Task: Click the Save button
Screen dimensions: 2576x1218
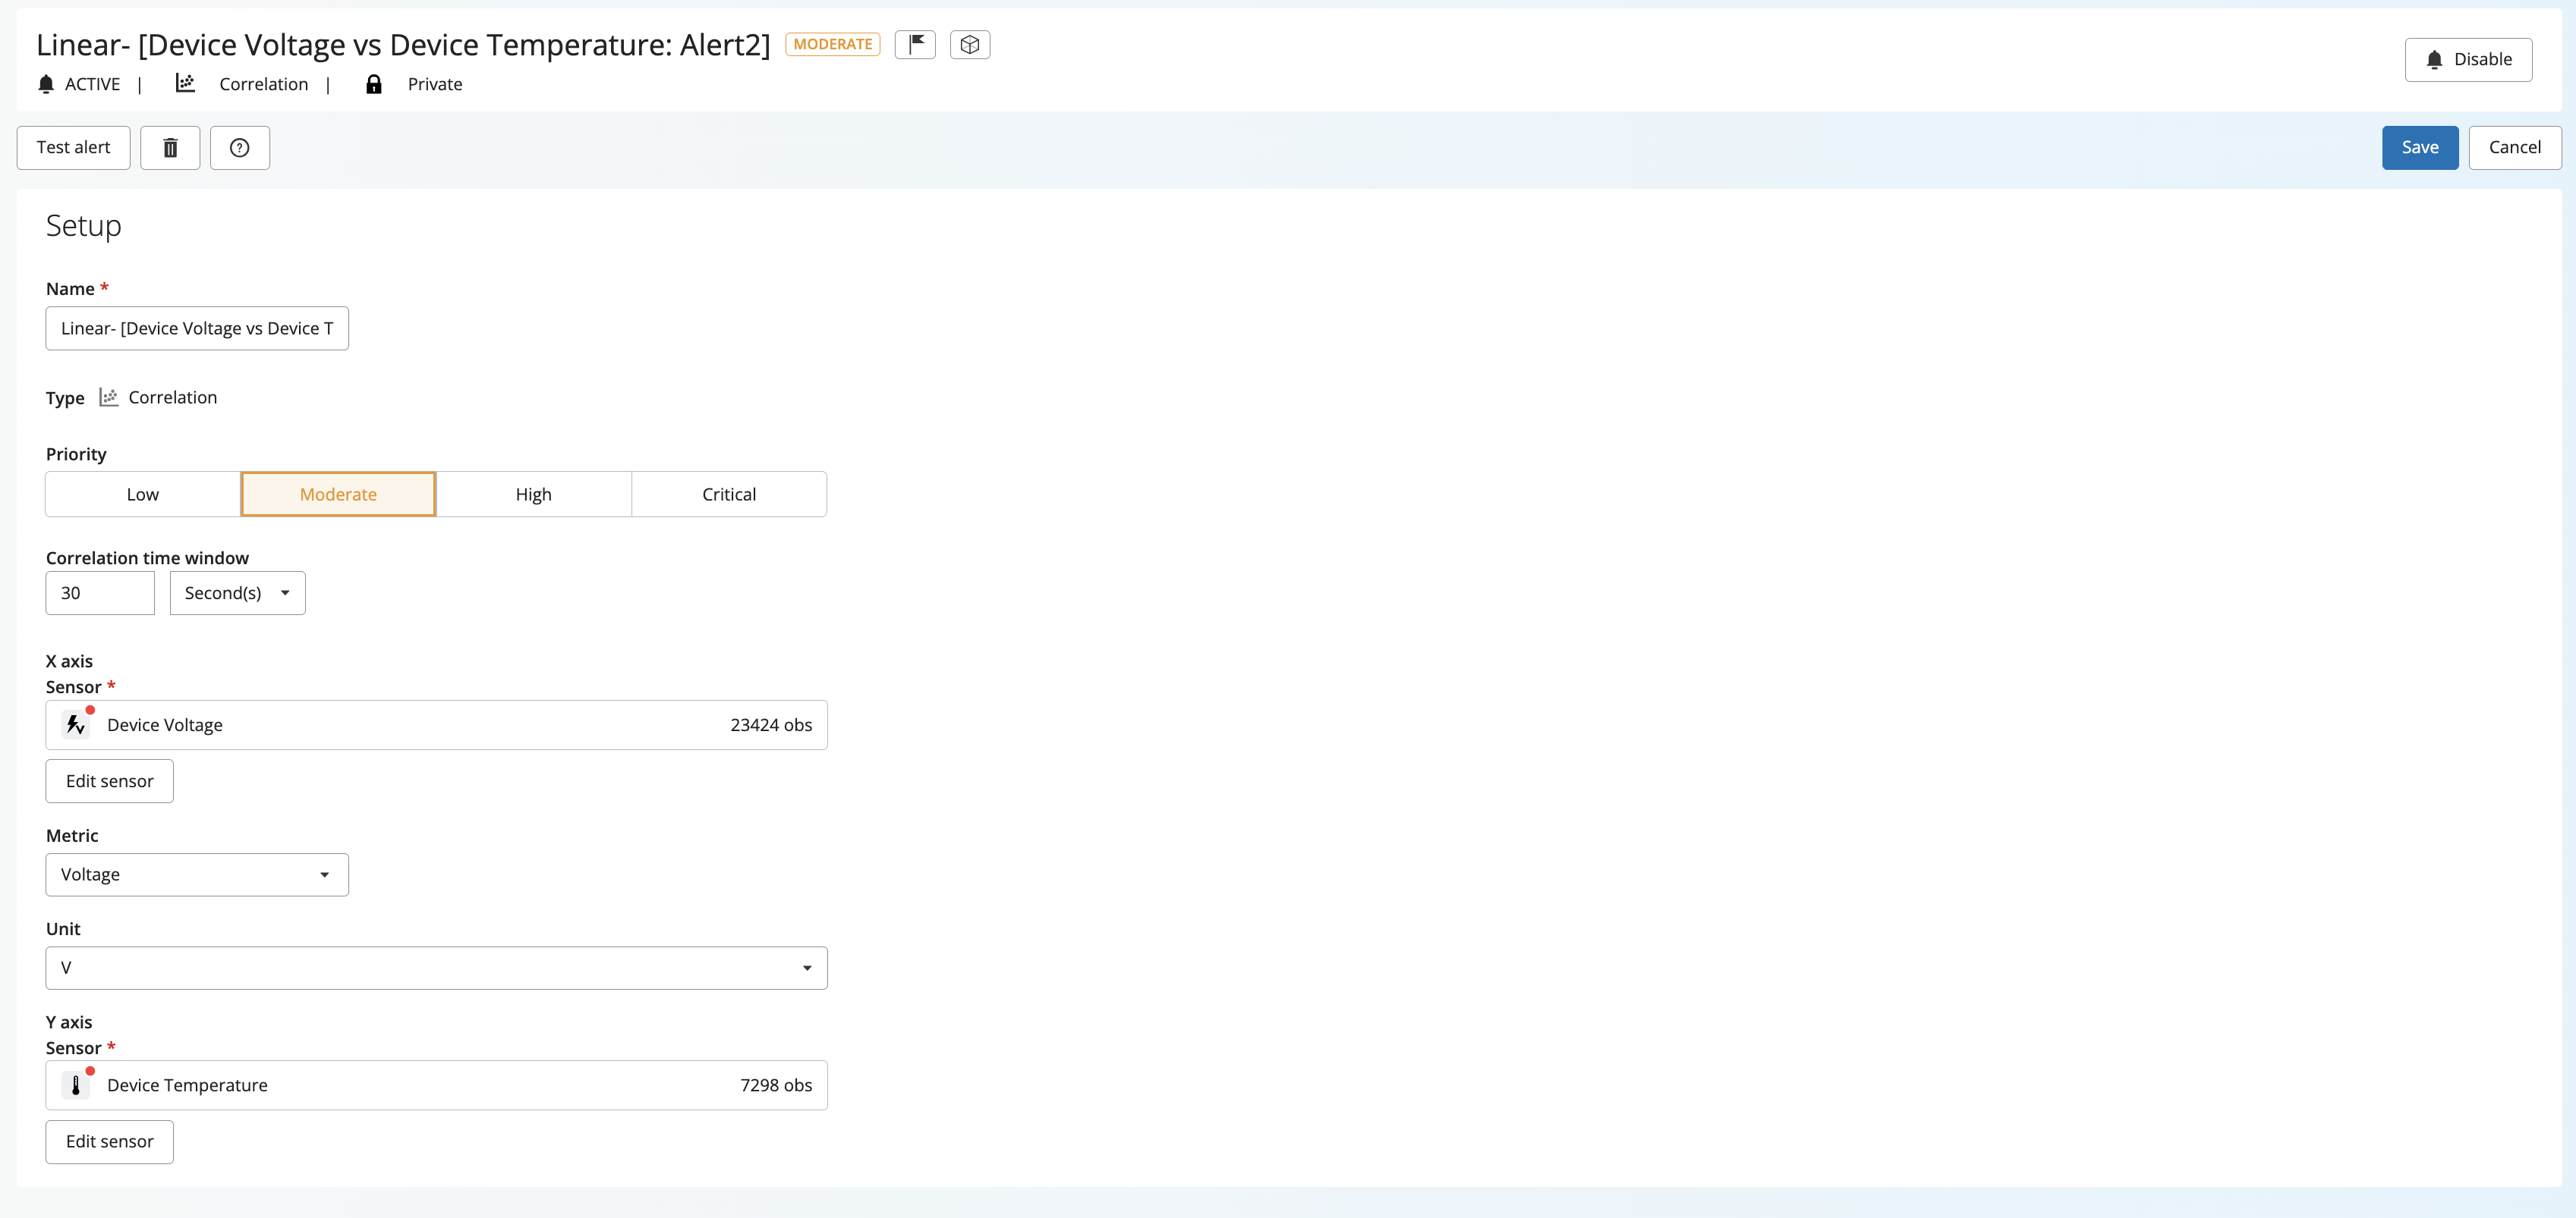Action: tap(2419, 147)
